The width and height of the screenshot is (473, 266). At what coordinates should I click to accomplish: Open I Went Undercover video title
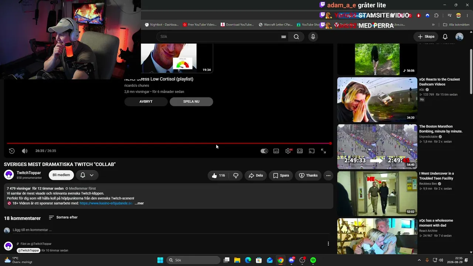tap(436, 176)
